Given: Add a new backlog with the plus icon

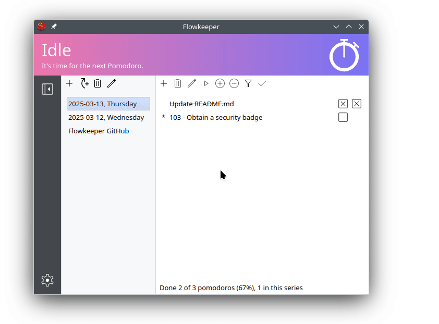Looking at the screenshot, I should (x=69, y=83).
